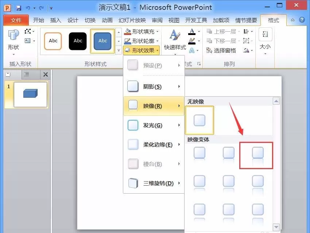
Task: Click the 形状轮廓 pencil outline icon
Action: pos(128,41)
